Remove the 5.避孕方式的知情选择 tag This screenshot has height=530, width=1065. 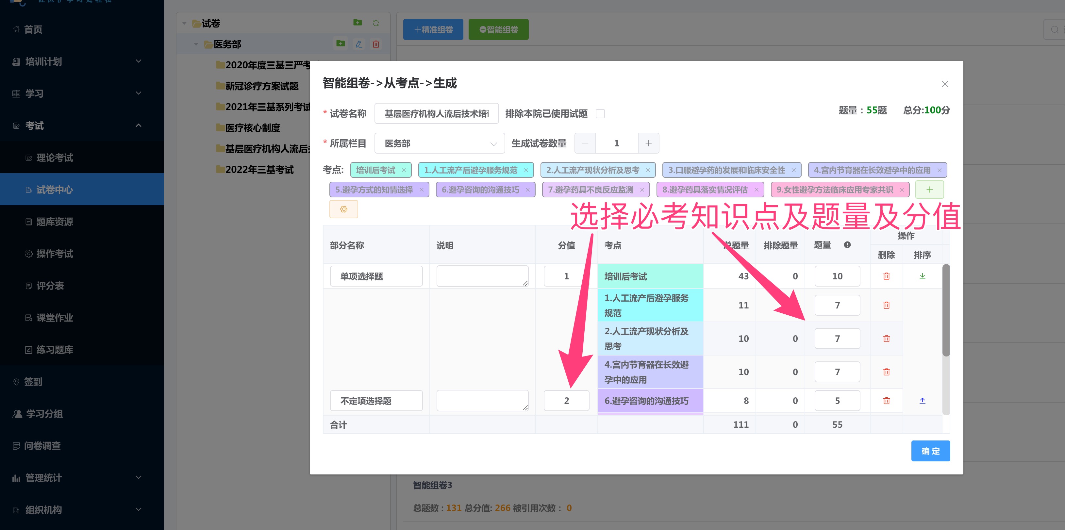point(421,190)
